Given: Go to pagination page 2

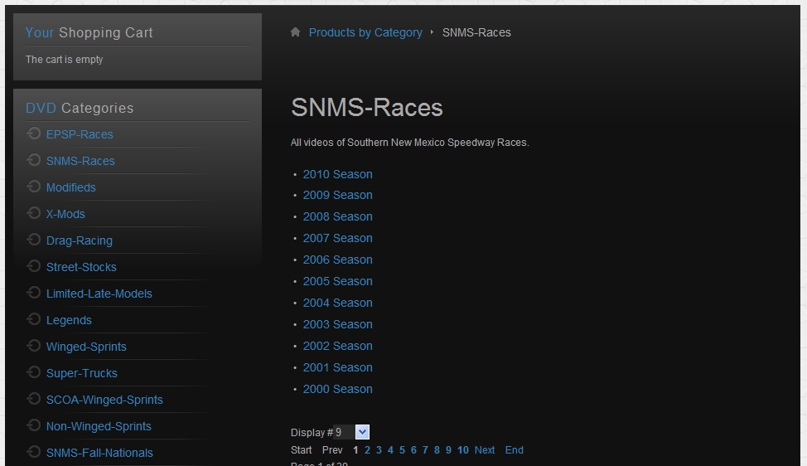Looking at the screenshot, I should click(368, 450).
